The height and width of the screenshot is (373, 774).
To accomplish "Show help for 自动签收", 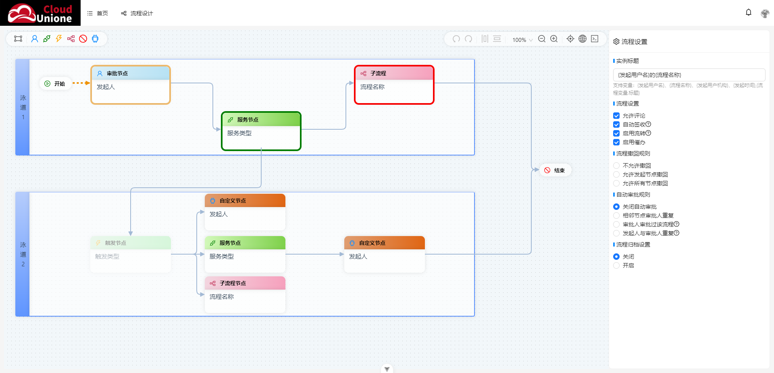I will pyautogui.click(x=648, y=124).
